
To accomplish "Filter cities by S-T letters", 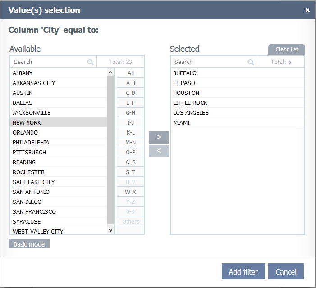I will 130,172.
